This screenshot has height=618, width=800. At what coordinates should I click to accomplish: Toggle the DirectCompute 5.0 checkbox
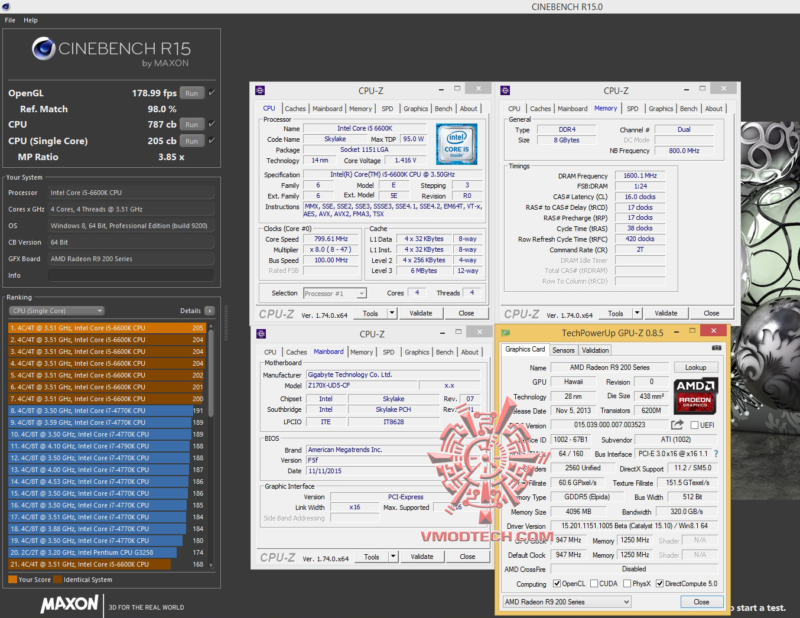coord(659,584)
